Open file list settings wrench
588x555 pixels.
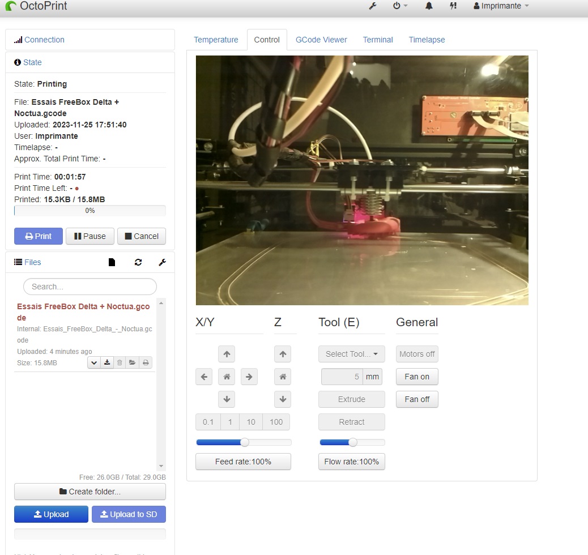(x=162, y=262)
